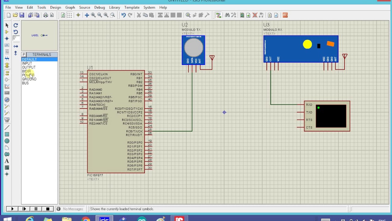The width and height of the screenshot is (392, 221).
Task: Click the PIC16F877 microcontroller U1
Action: tap(116, 122)
